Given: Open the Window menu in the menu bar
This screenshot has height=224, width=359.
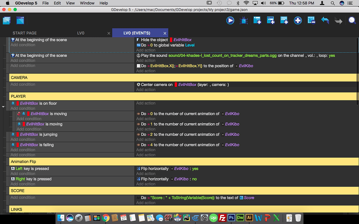Looking at the screenshot, I should point(87,3).
